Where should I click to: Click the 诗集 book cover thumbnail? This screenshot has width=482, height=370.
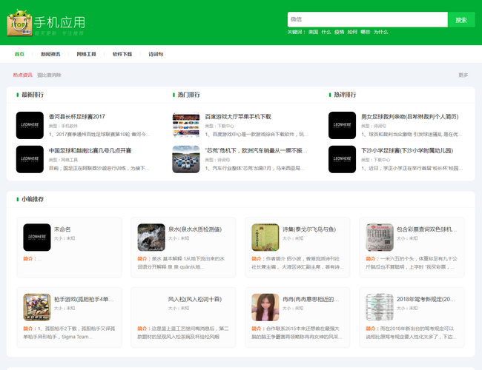(x=265, y=237)
